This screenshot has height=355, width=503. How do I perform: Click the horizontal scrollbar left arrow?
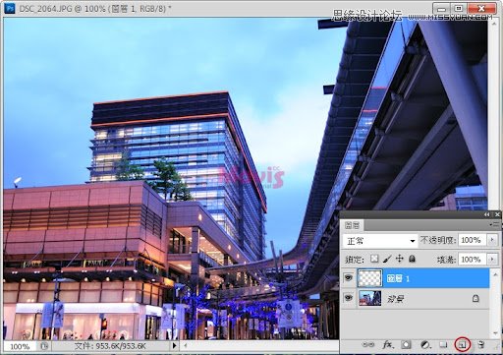186,345
